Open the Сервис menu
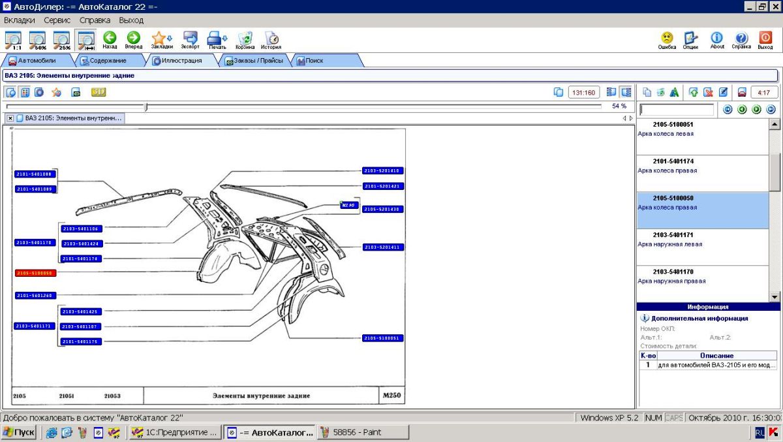The height and width of the screenshot is (442, 783). tap(57, 20)
